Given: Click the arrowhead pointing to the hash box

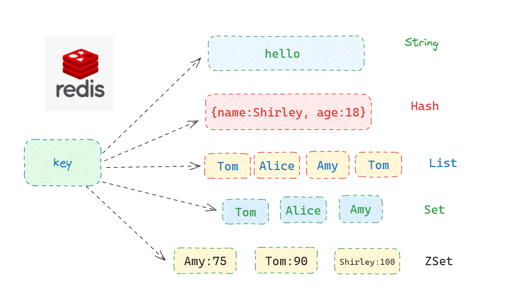Looking at the screenshot, I should click(194, 123).
